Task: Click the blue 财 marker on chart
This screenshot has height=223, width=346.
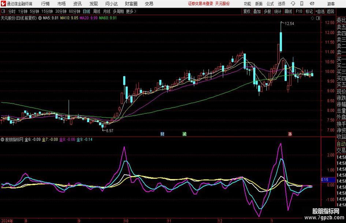Action: click(163, 134)
